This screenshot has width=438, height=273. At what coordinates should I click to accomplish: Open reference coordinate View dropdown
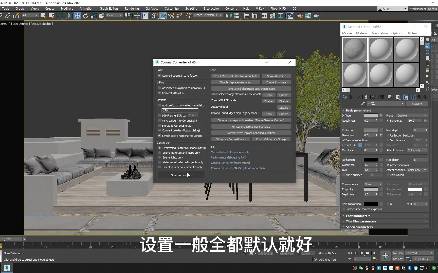tap(114, 15)
